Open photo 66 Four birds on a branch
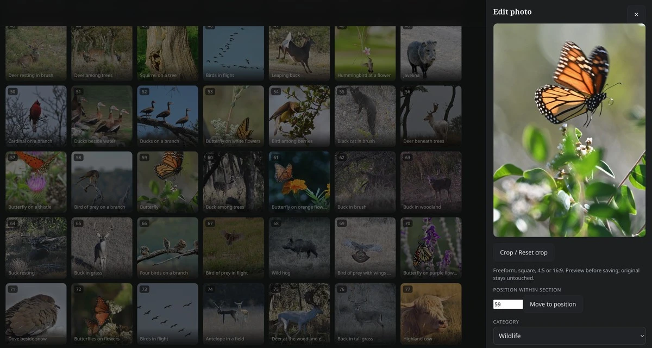 (167, 248)
